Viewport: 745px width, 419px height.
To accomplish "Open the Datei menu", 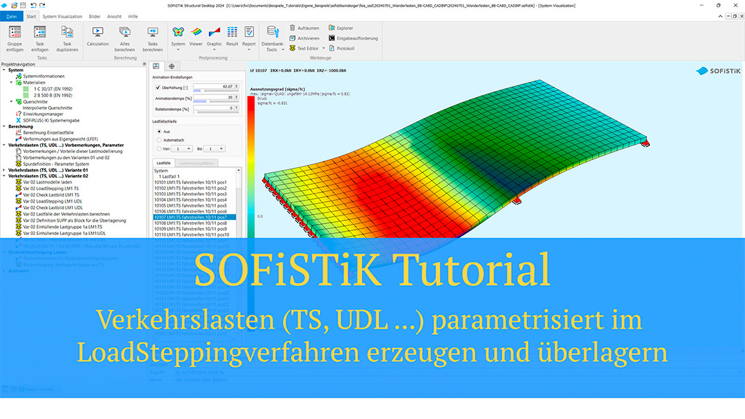I will pos(12,16).
